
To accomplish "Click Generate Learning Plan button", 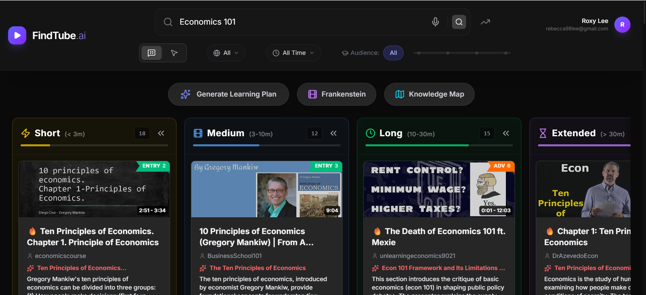I will coord(229,94).
